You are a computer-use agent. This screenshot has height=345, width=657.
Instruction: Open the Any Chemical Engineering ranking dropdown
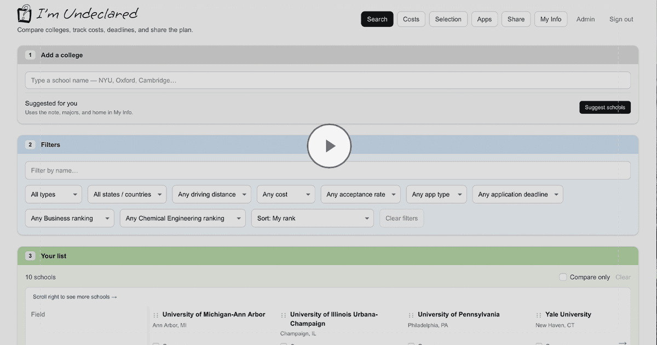(x=183, y=218)
